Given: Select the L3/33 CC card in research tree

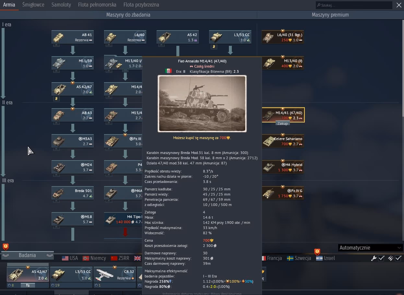Looking at the screenshot, I should (230, 37).
